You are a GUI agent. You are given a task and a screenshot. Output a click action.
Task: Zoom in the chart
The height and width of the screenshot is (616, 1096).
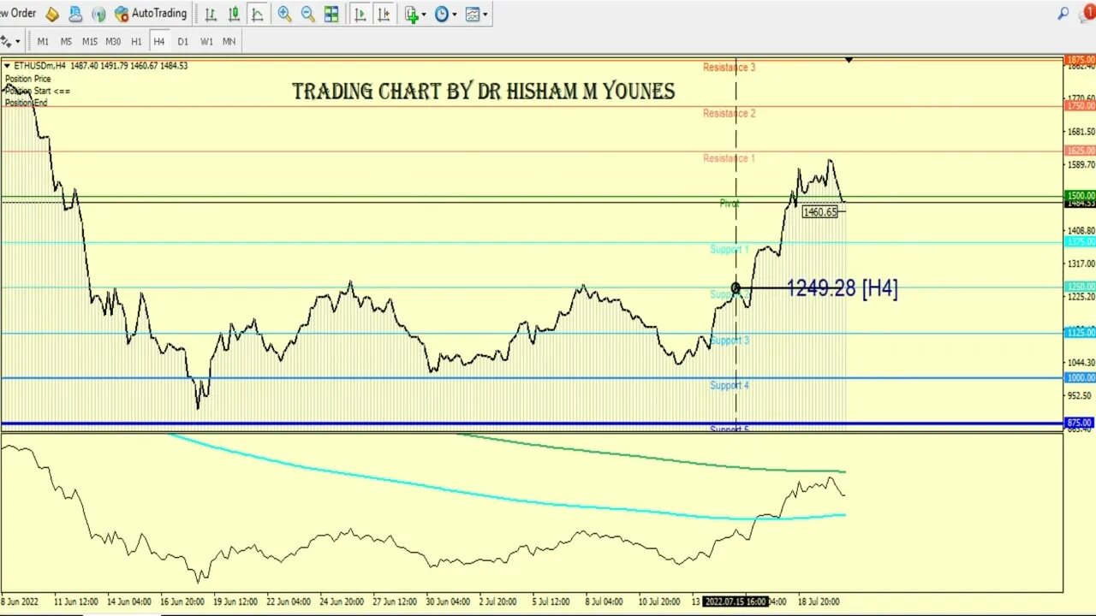[284, 15]
